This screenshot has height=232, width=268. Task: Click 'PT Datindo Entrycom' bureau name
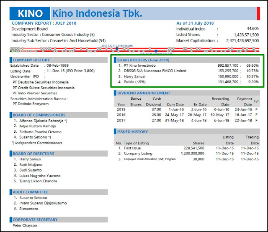pyautogui.click(x=31, y=104)
